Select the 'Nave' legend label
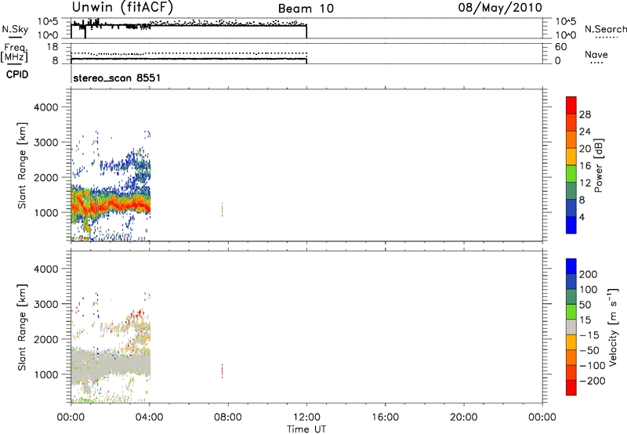 tap(596, 54)
